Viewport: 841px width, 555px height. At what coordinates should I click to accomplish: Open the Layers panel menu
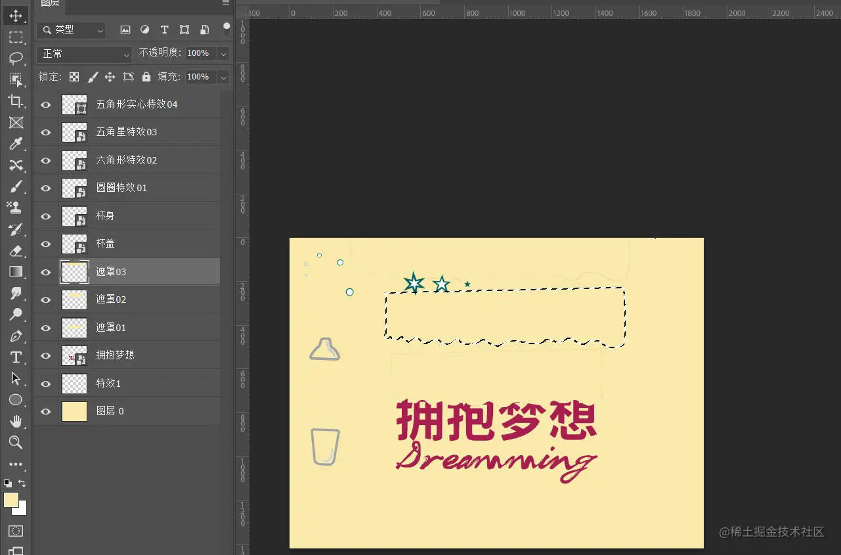pos(226,3)
